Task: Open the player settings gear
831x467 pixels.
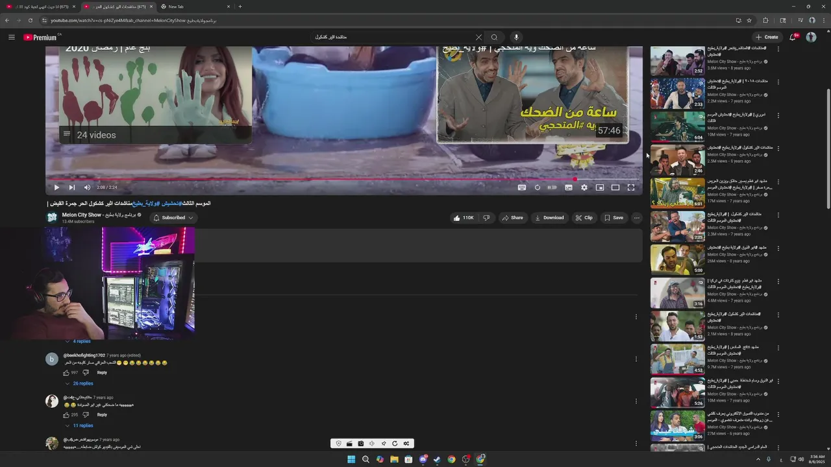Action: 584,187
